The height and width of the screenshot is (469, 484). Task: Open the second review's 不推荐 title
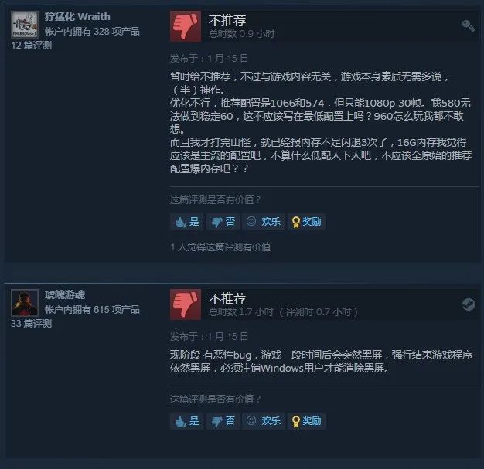point(227,299)
